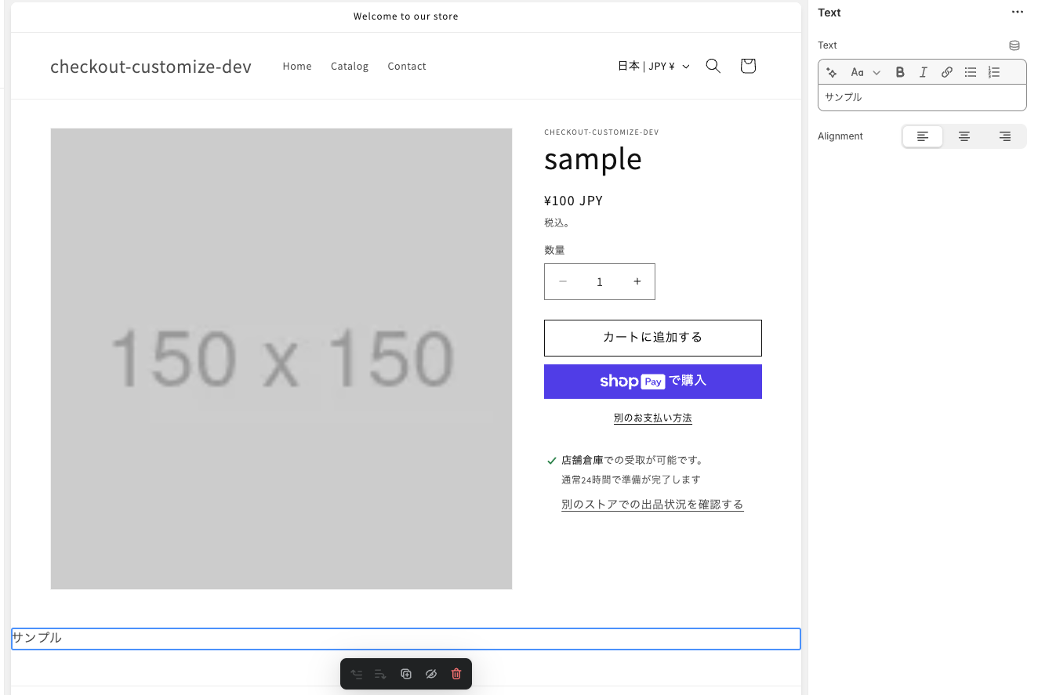The image size is (1038, 695).
Task: Click the sample product title
Action: tap(593, 159)
